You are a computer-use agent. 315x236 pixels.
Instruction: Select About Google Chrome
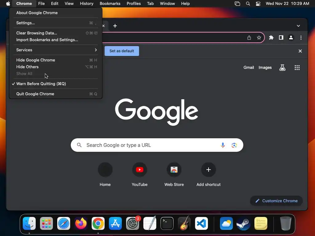[x=56, y=13]
